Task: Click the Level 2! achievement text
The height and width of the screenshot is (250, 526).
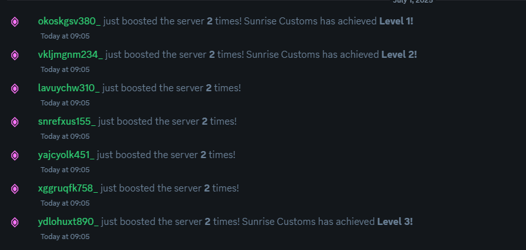Action: click(x=399, y=55)
